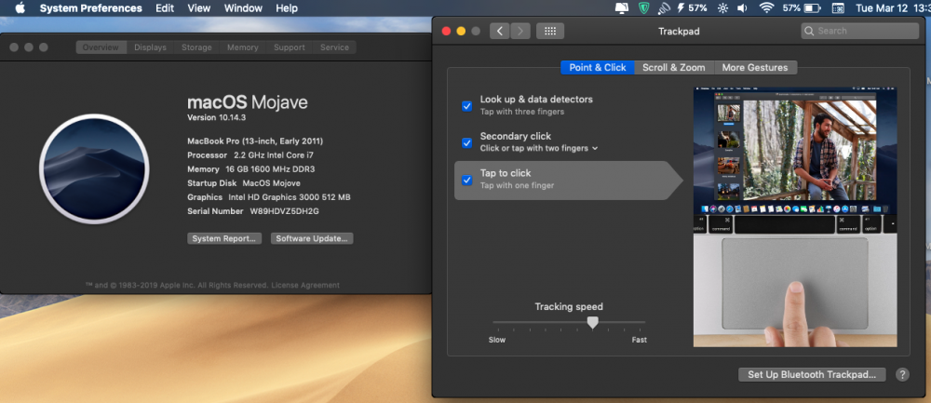
Task: Click the lightning bolt charge percentage icon
Action: [692, 8]
